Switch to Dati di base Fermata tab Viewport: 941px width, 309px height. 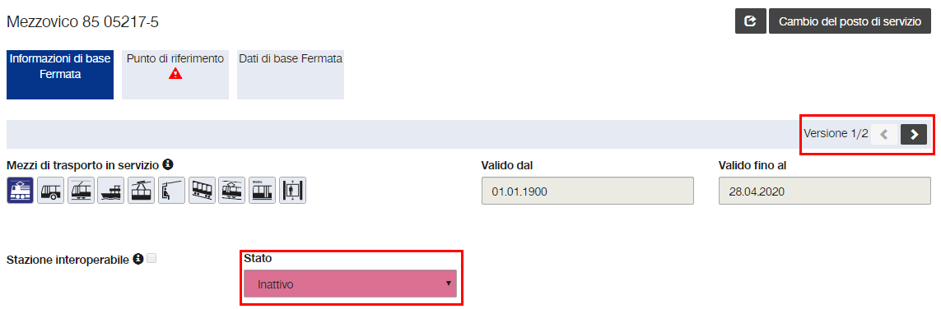(291, 74)
